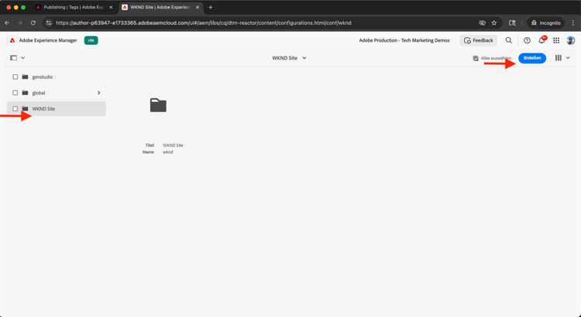Click the genstudio folder icon
The height and width of the screenshot is (317, 581).
[x=26, y=77]
